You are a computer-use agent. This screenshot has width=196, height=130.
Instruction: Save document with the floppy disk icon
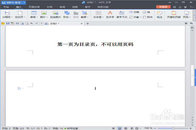[8, 23]
